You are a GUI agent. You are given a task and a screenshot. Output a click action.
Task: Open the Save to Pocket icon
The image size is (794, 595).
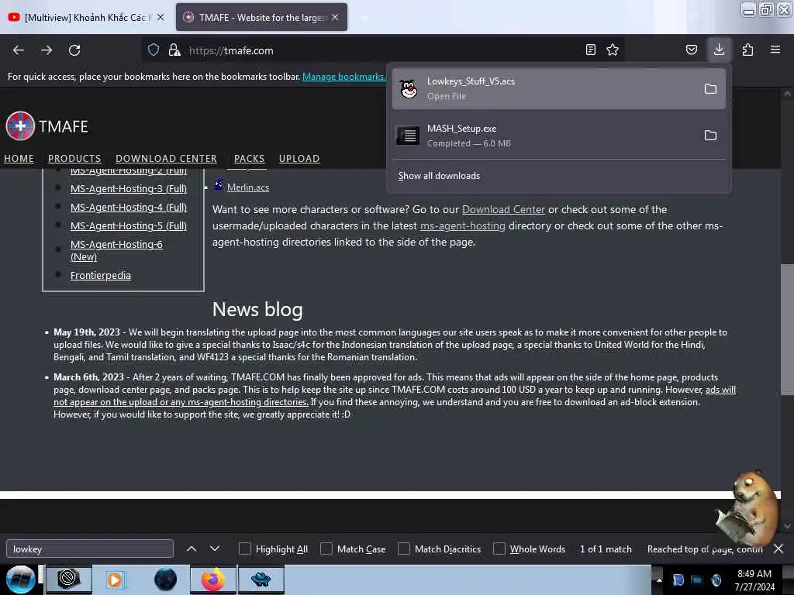coord(691,50)
